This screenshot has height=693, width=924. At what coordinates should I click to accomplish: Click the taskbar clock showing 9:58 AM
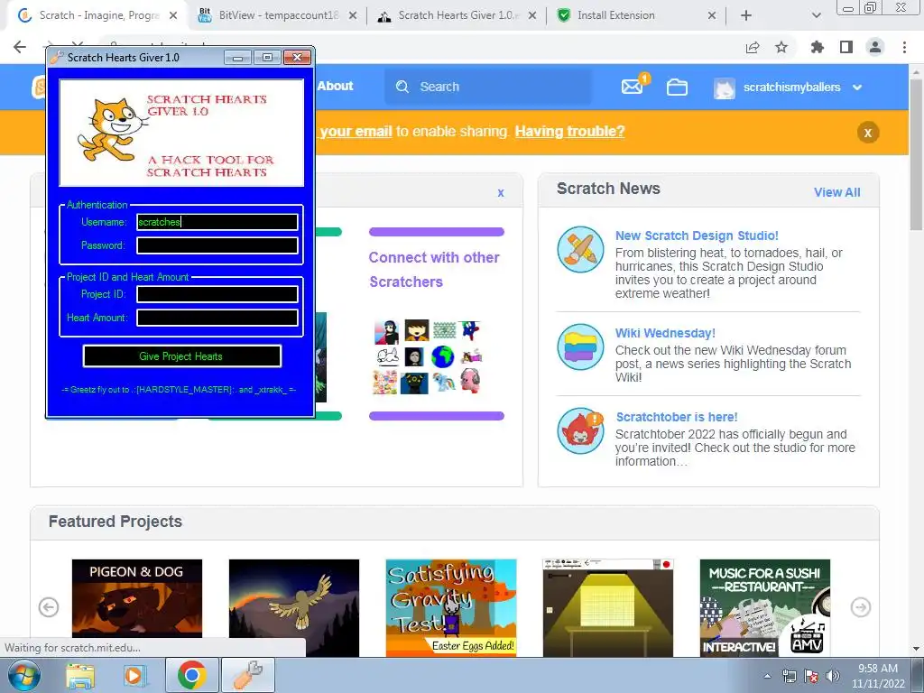tap(878, 676)
